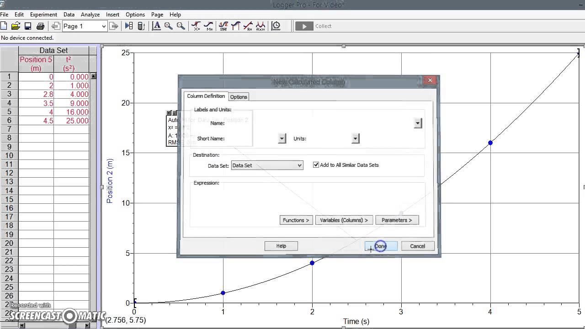Screen dimensions: 585x329
Task: Expand the Short Name dropdown arrow
Action: (x=282, y=138)
